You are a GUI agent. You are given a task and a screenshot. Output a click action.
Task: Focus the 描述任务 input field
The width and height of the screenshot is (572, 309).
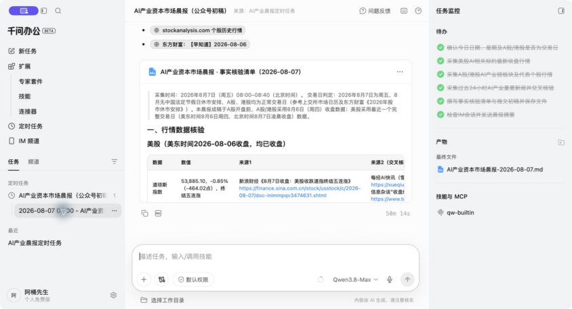(x=275, y=256)
